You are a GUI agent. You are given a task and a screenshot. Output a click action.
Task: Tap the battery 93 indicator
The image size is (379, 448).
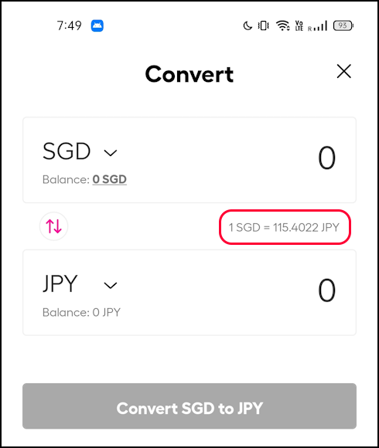343,25
